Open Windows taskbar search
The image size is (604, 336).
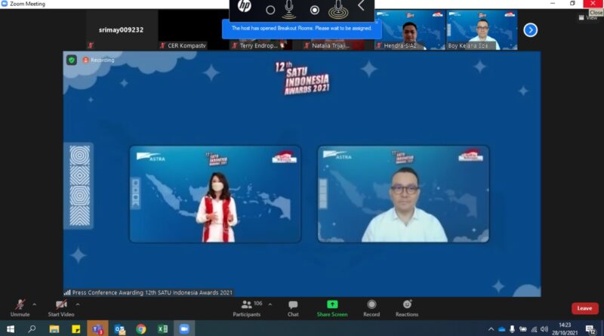click(x=32, y=328)
